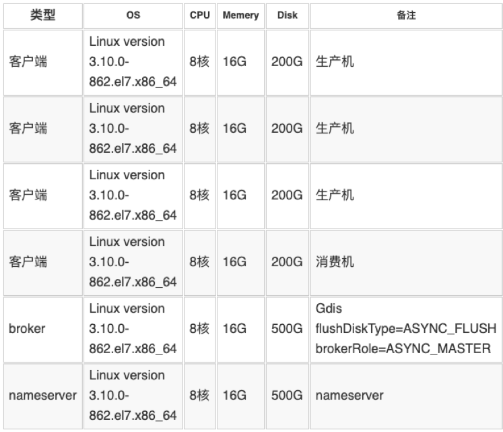This screenshot has height=432, width=503.
Task: Select the Disk column header
Action: (287, 15)
